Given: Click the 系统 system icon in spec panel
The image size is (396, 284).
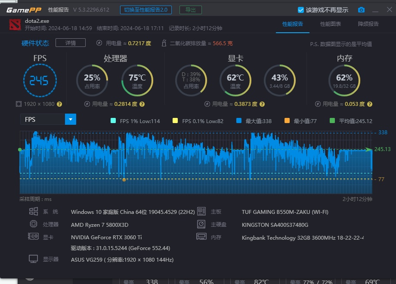Looking at the screenshot, I should click(34, 211).
